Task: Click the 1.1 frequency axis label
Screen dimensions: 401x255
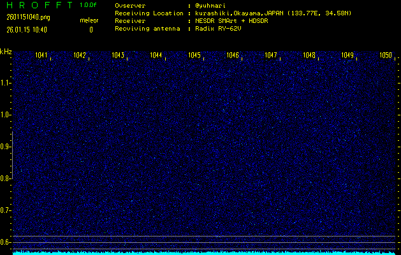Action: click(x=6, y=83)
